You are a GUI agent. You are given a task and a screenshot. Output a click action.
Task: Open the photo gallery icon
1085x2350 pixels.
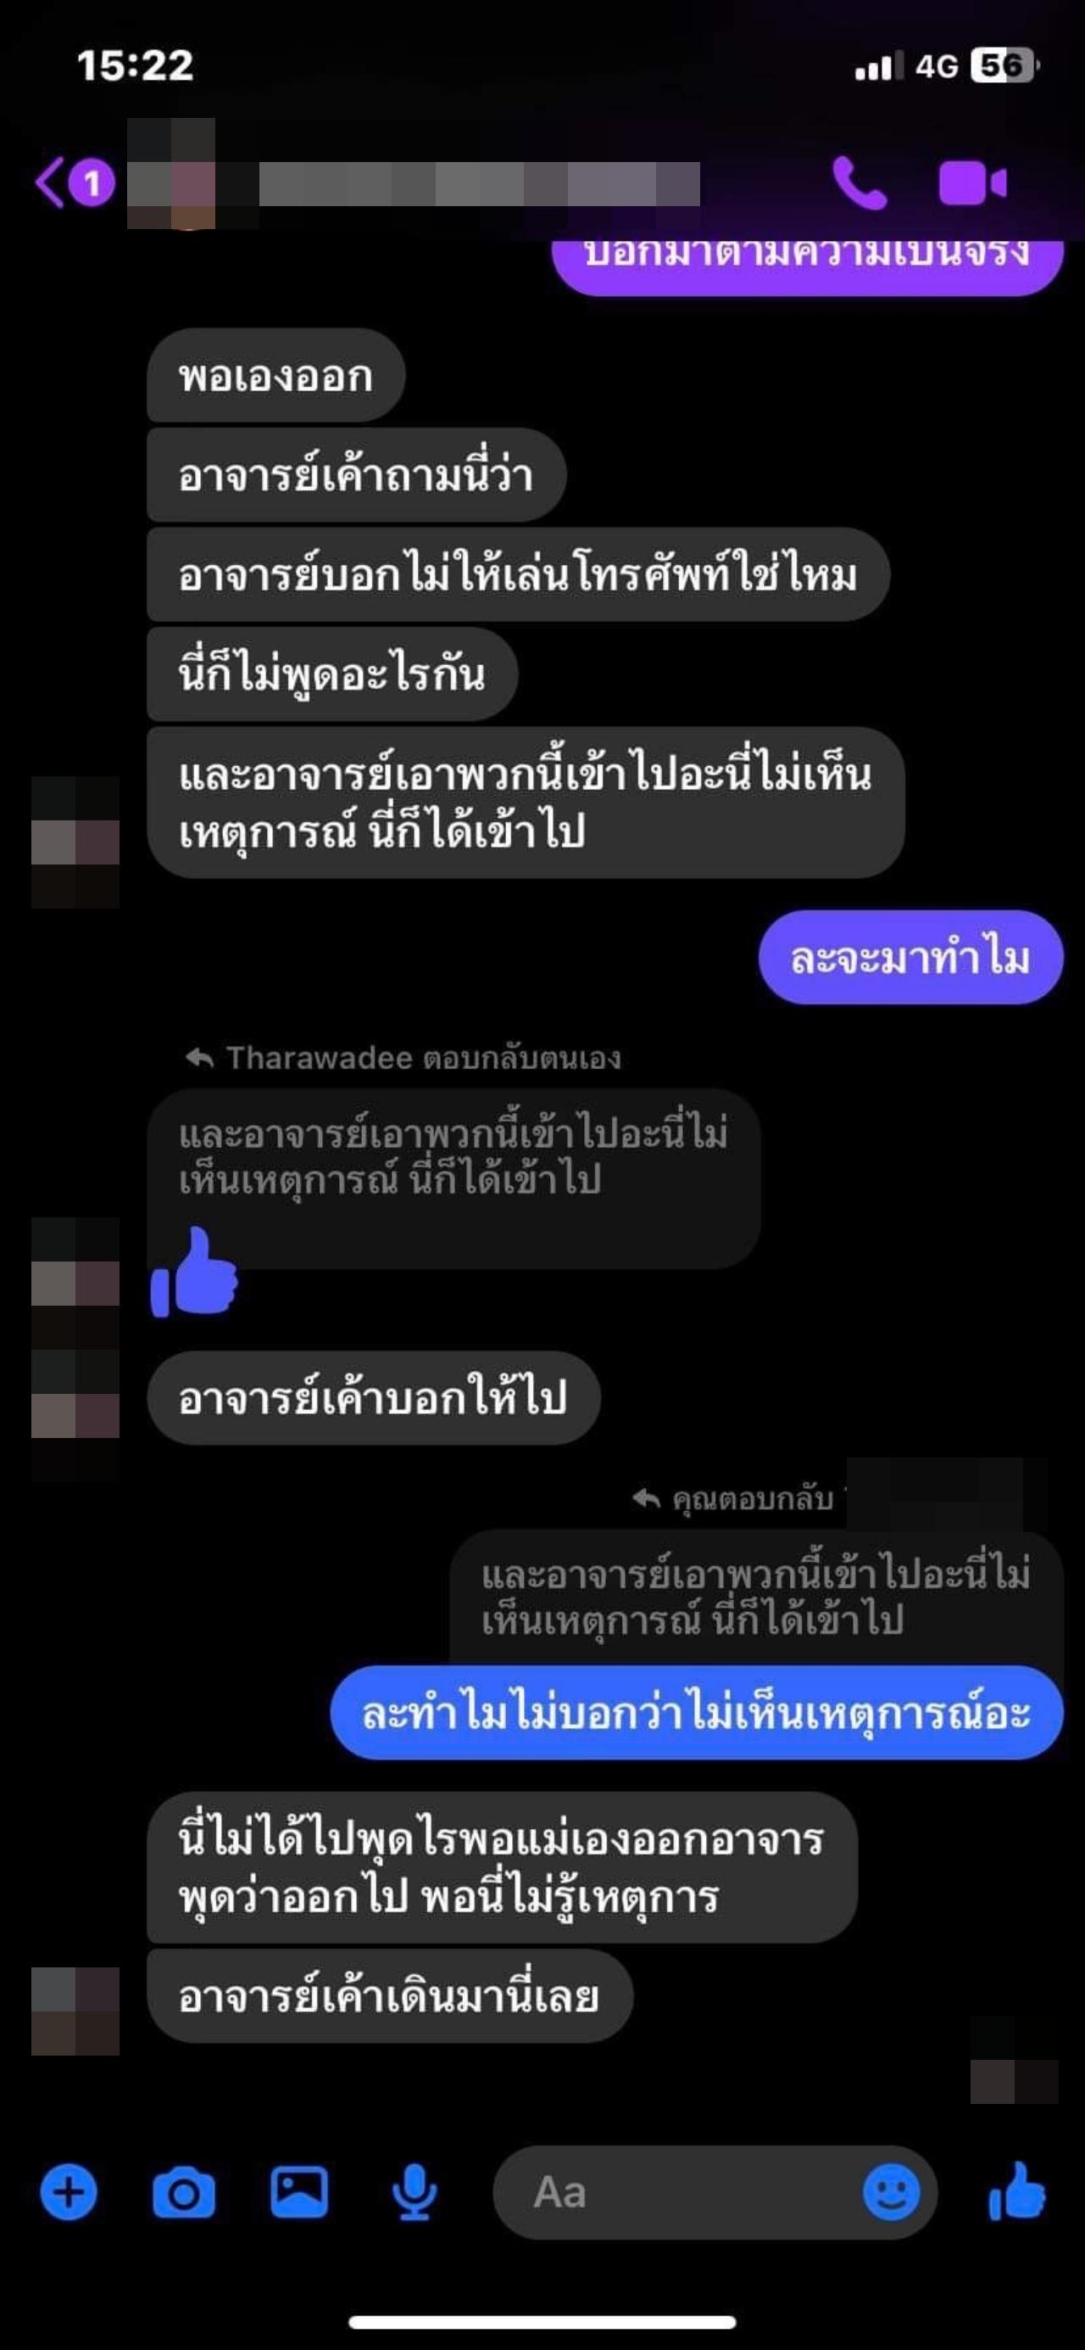click(x=299, y=2191)
